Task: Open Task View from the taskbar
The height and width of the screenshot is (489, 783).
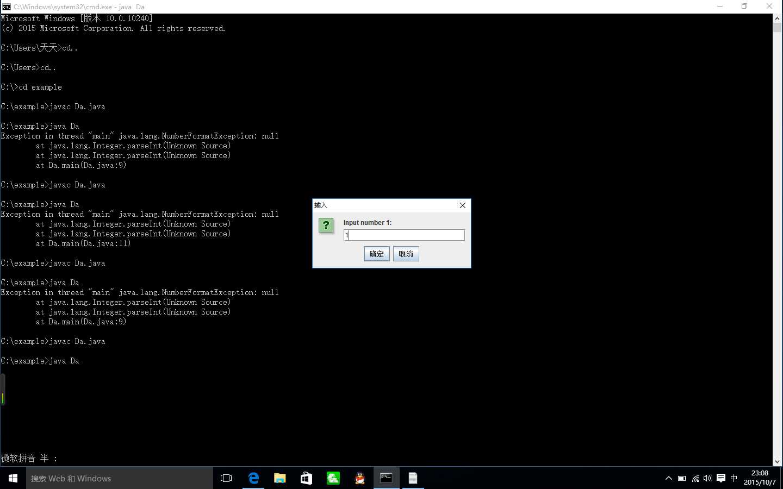Action: [226, 478]
